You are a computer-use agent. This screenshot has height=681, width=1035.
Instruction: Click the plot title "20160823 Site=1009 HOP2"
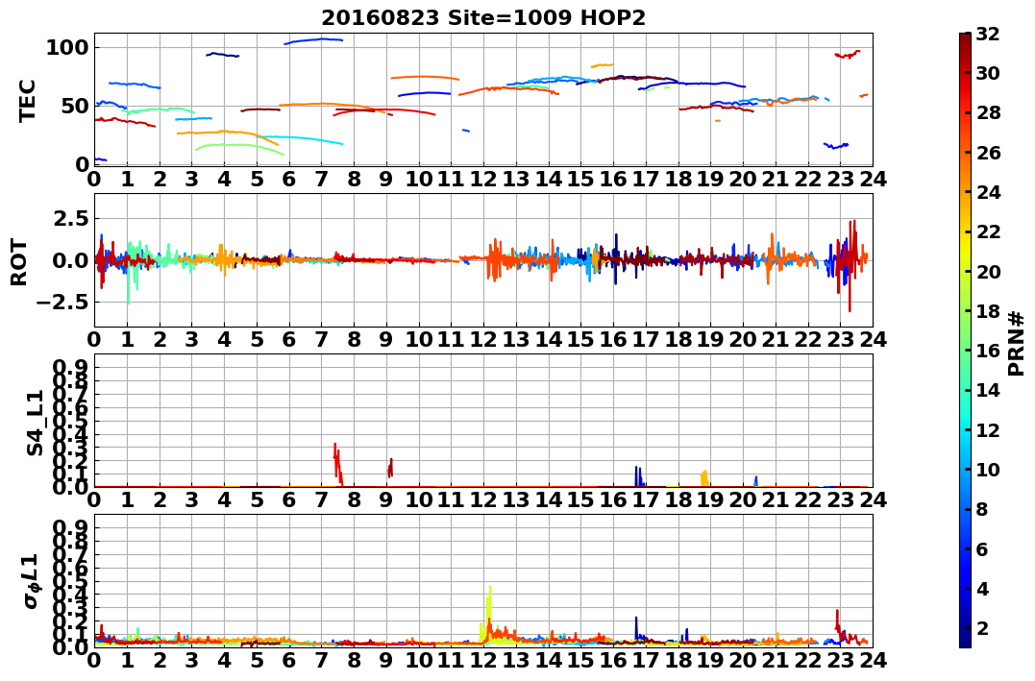click(483, 18)
